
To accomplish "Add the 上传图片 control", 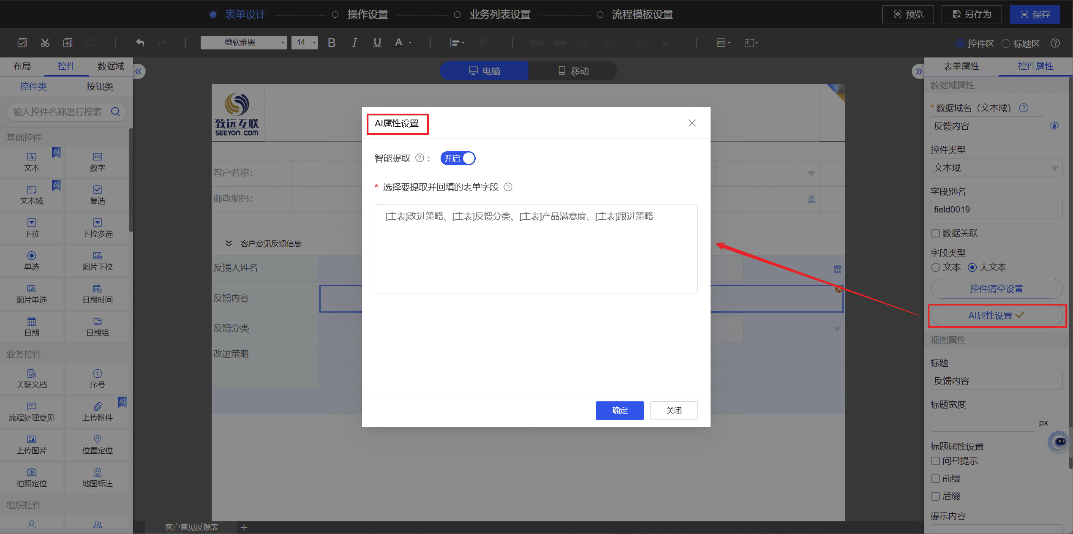I will [32, 445].
